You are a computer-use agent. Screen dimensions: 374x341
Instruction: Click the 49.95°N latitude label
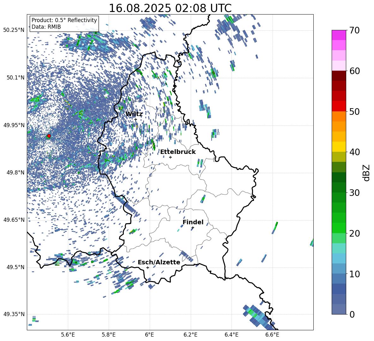pyautogui.click(x=14, y=125)
